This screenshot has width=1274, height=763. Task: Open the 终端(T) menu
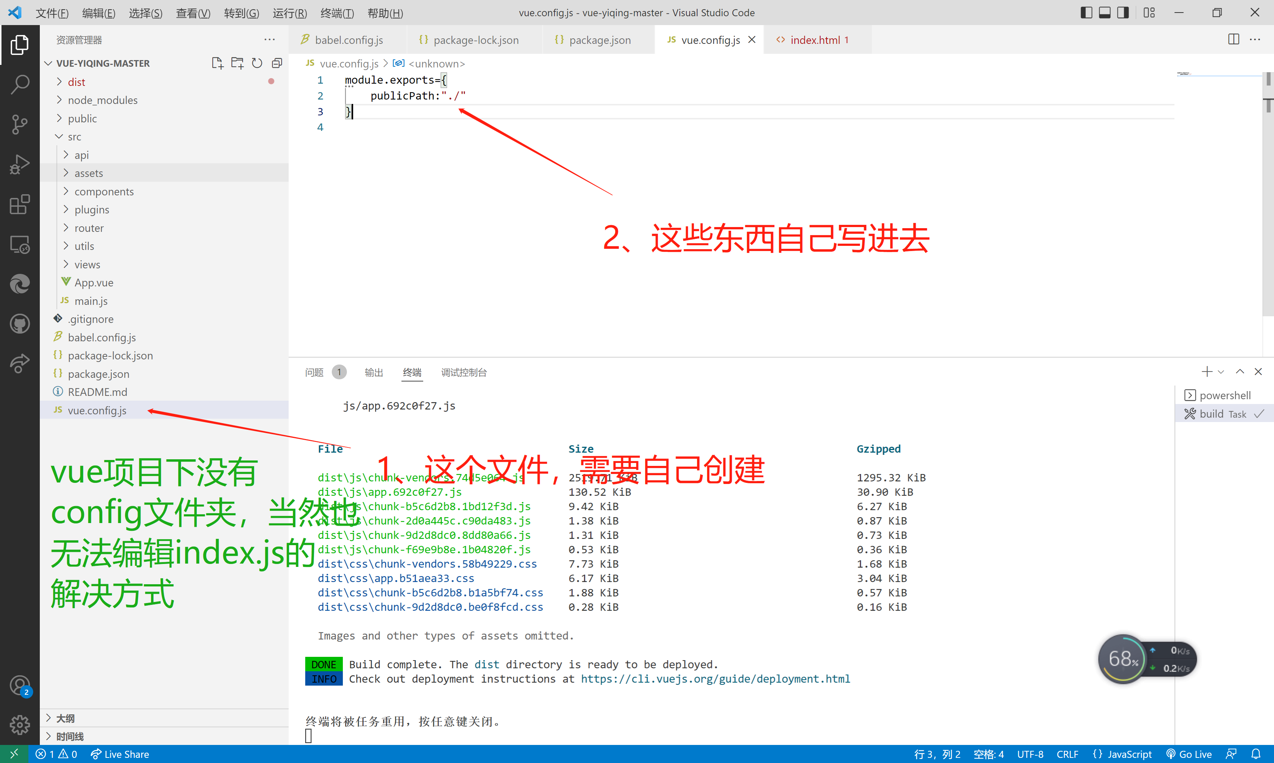(x=337, y=13)
